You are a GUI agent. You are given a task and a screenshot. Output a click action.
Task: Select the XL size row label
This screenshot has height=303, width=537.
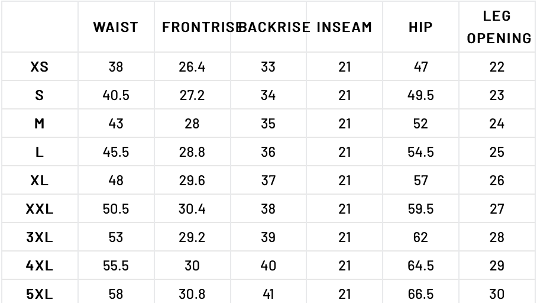click(x=39, y=180)
